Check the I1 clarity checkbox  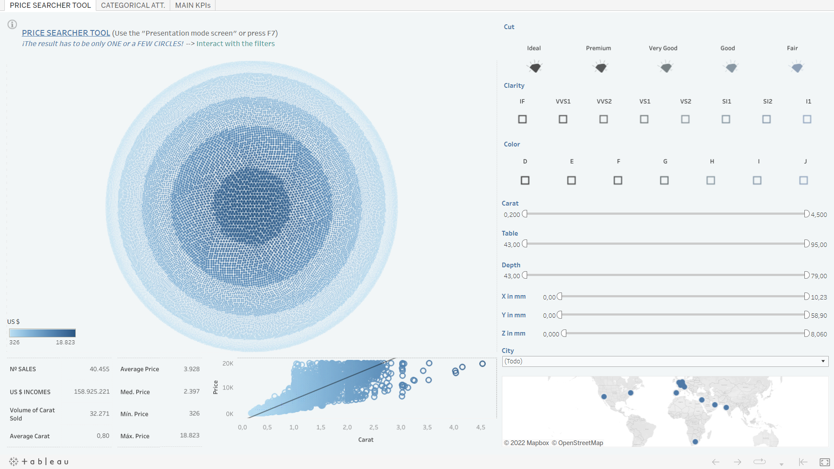807,119
